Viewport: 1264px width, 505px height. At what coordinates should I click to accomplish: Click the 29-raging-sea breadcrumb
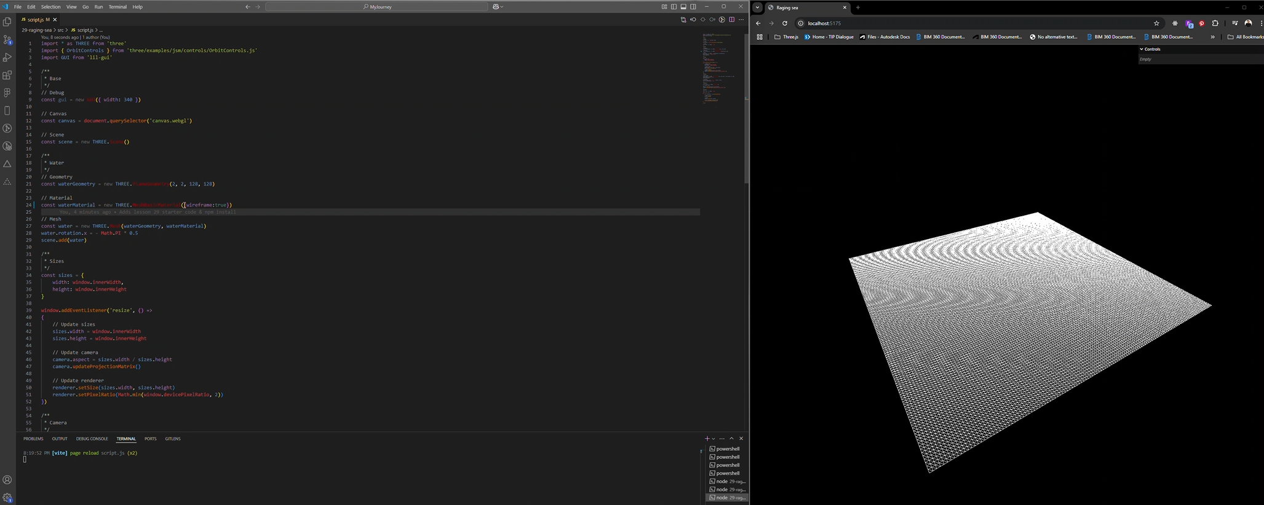click(37, 30)
